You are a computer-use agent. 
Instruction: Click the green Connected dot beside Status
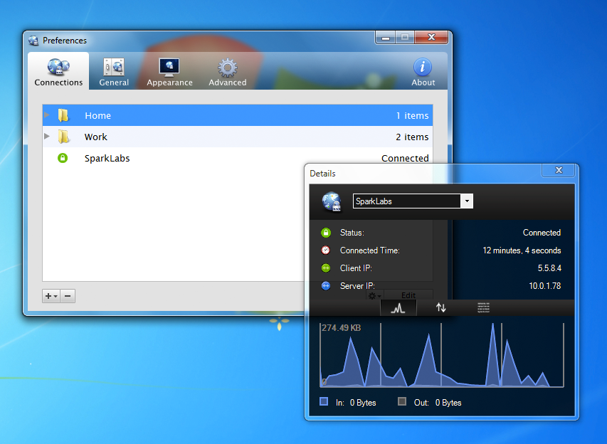tap(326, 232)
